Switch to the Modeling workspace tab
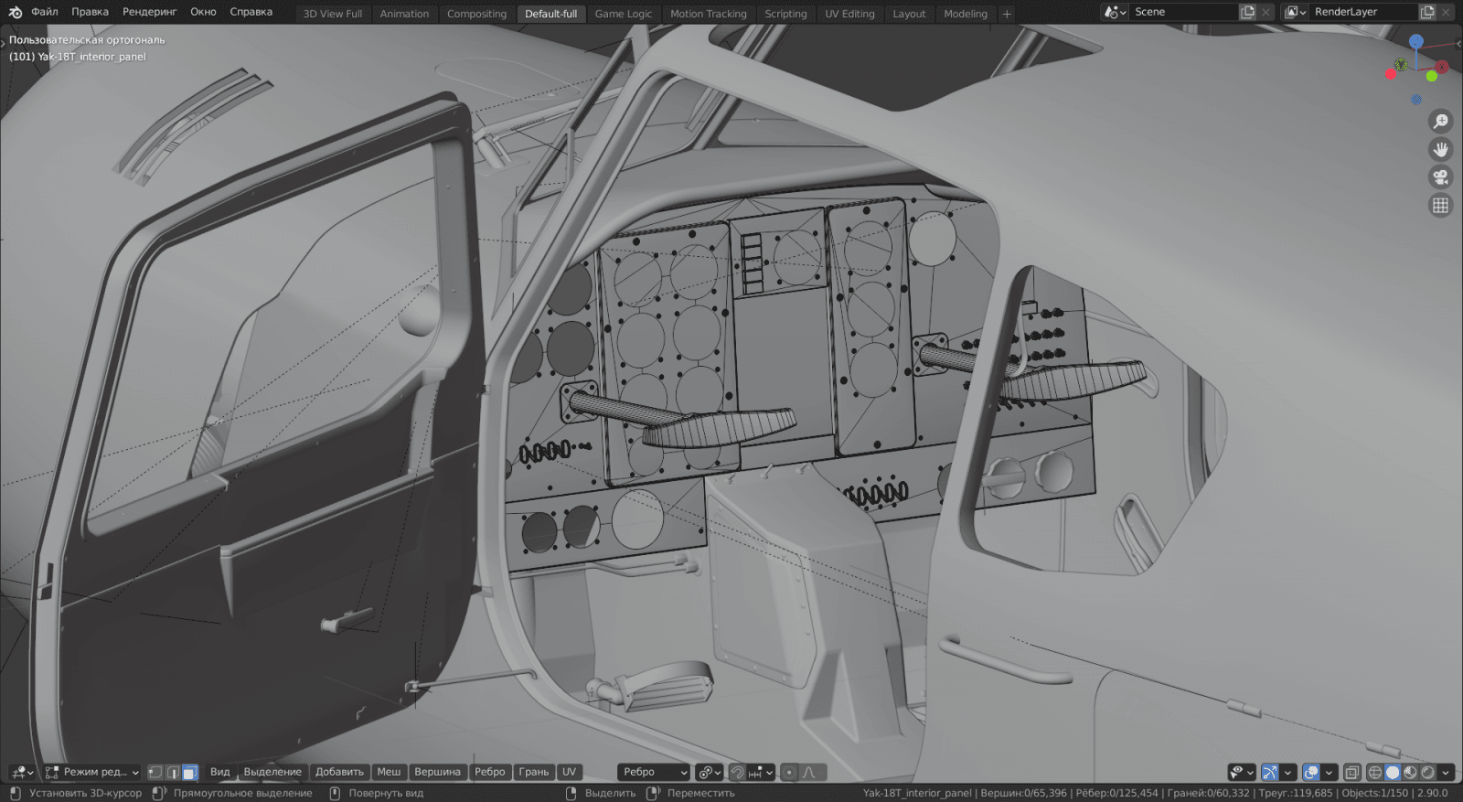 pyautogui.click(x=966, y=14)
